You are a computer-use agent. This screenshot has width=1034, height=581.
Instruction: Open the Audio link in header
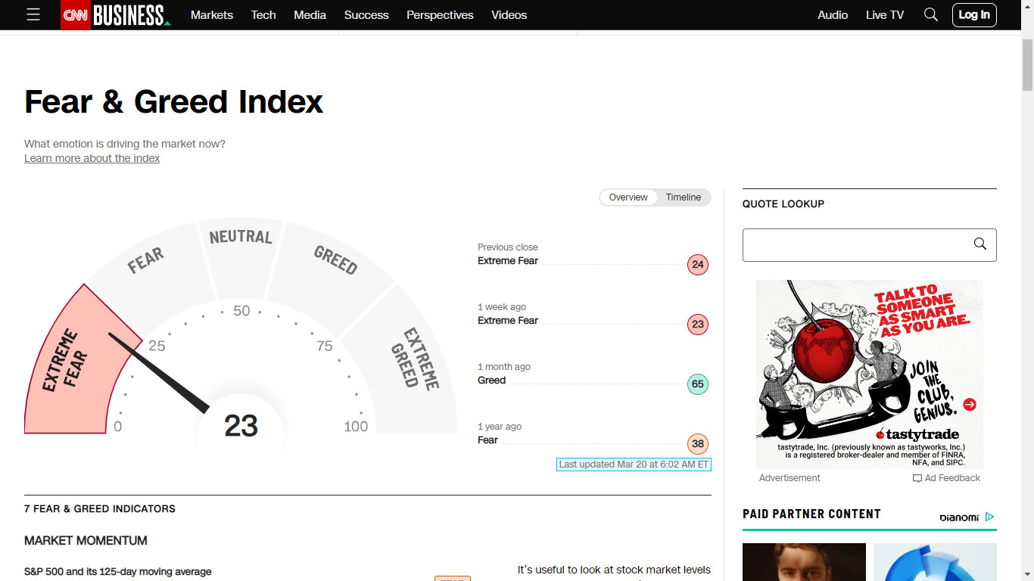click(x=833, y=15)
